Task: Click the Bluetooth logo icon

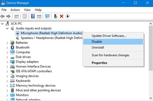Action: [x=12, y=47]
